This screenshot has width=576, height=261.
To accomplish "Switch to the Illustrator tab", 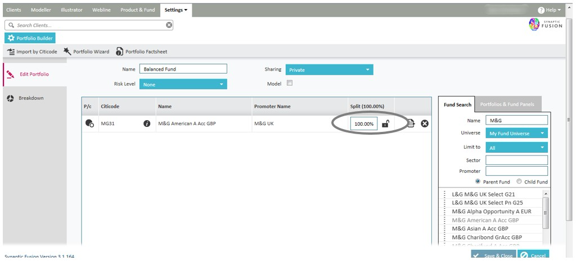I will (71, 10).
